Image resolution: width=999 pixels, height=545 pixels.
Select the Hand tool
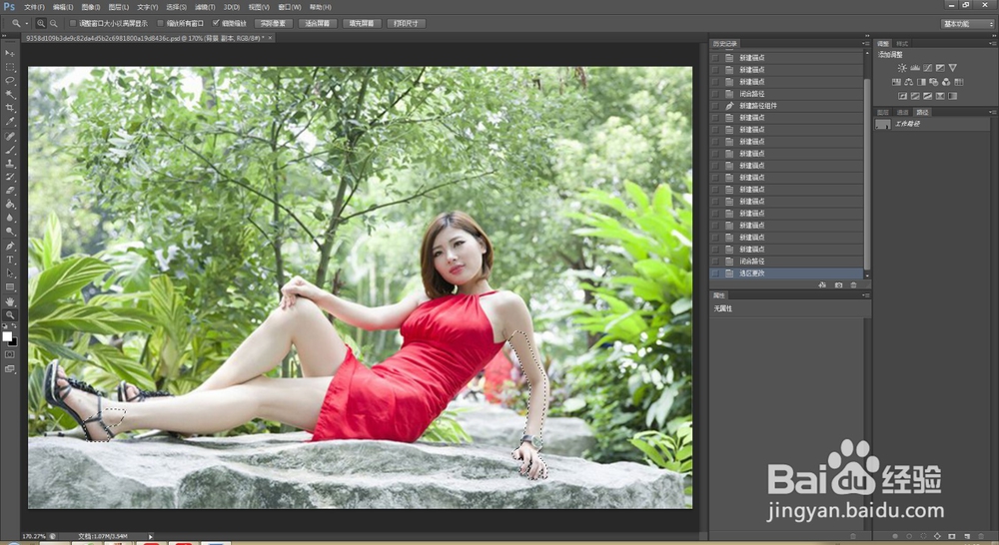coord(10,301)
